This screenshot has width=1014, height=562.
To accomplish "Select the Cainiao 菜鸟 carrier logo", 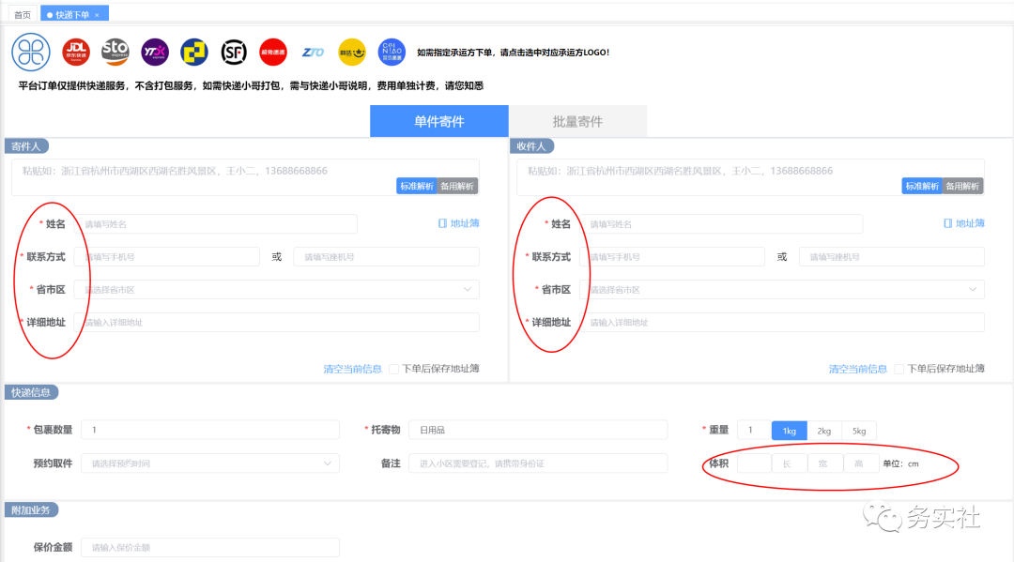I will [x=392, y=52].
